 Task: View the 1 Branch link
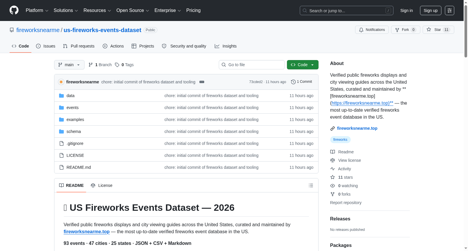[x=100, y=65]
